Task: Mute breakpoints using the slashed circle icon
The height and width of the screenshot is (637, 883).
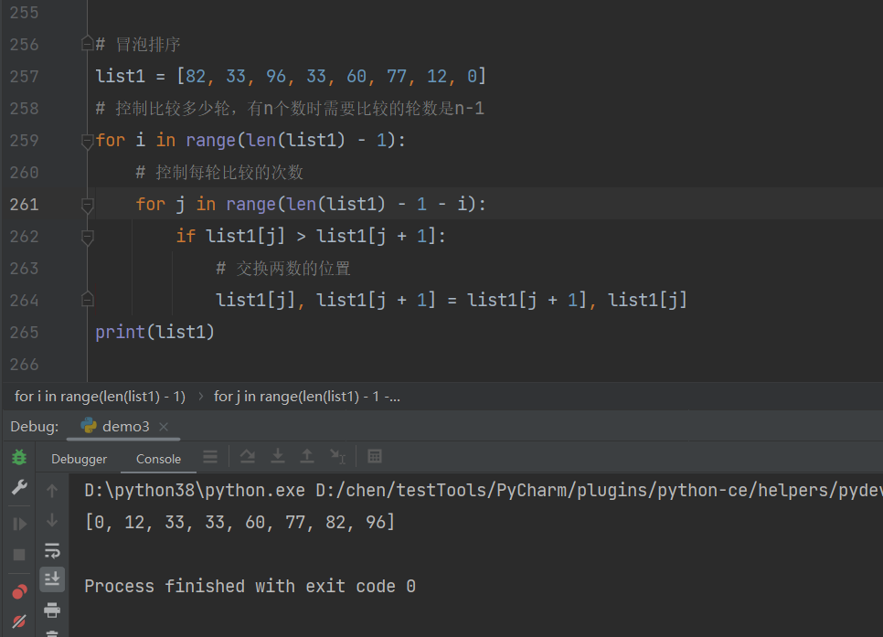Action: click(19, 621)
